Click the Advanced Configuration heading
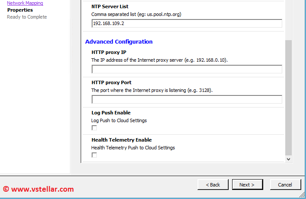Screen dimensions: 306x199 119,42
